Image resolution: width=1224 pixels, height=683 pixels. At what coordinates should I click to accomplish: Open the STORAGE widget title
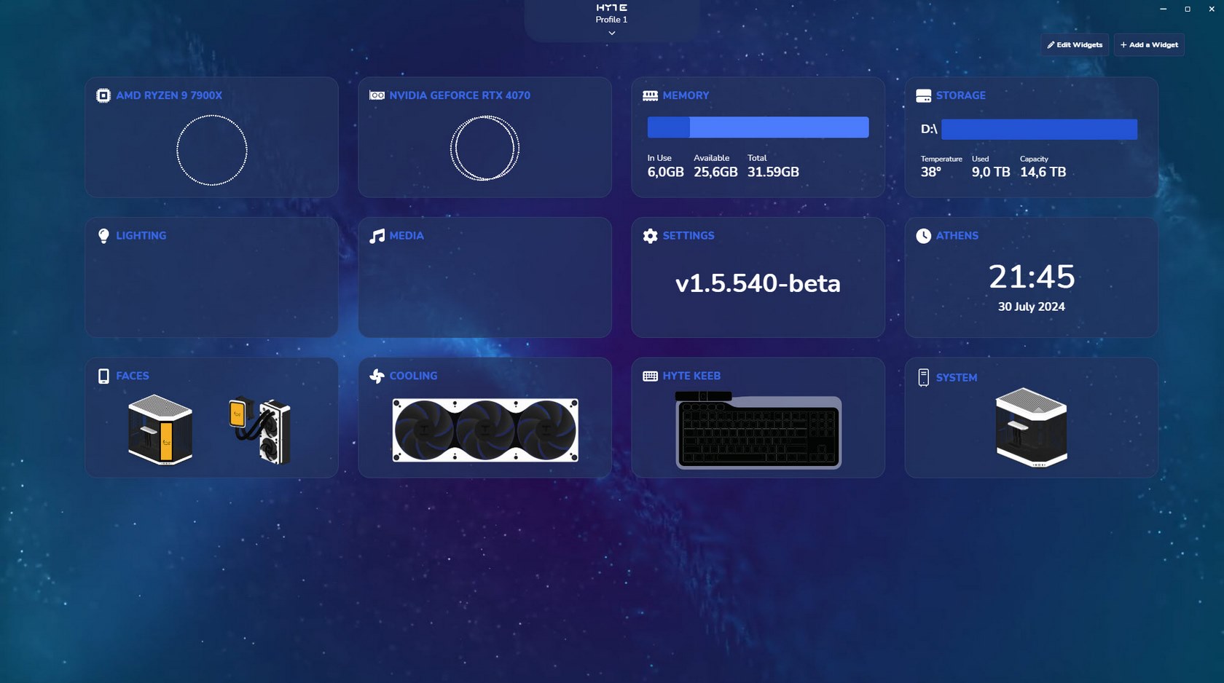(960, 95)
